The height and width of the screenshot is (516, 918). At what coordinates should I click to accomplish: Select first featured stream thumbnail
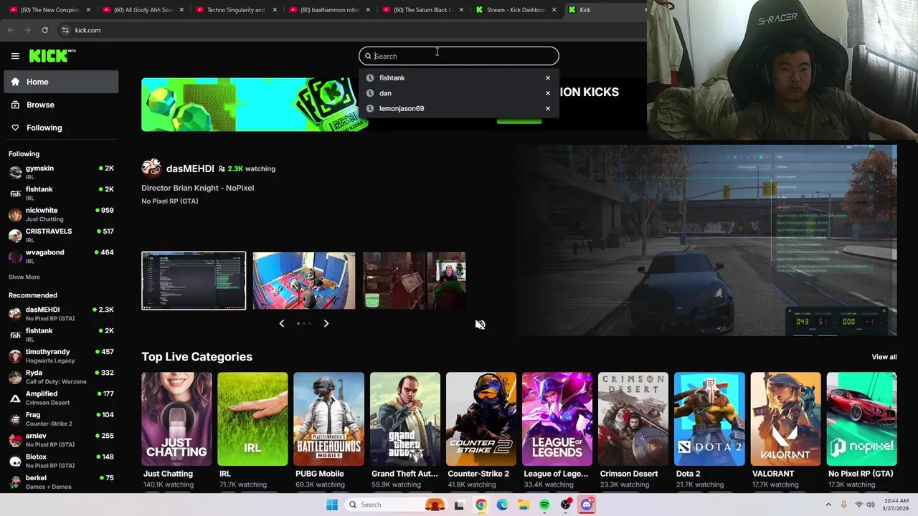194,281
